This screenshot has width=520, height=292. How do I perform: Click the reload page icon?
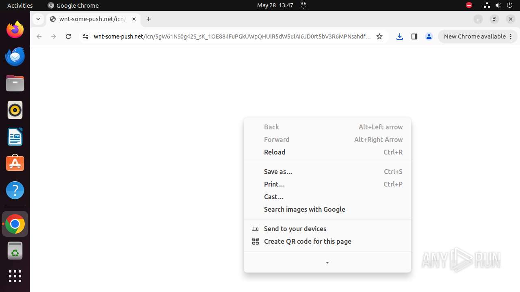click(x=68, y=36)
